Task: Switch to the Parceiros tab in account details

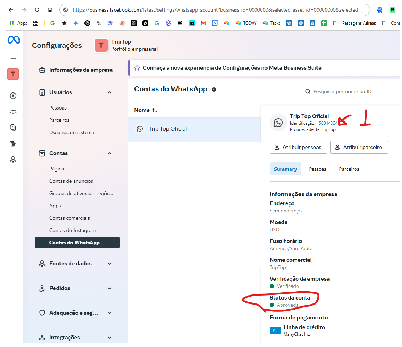Action: point(349,169)
